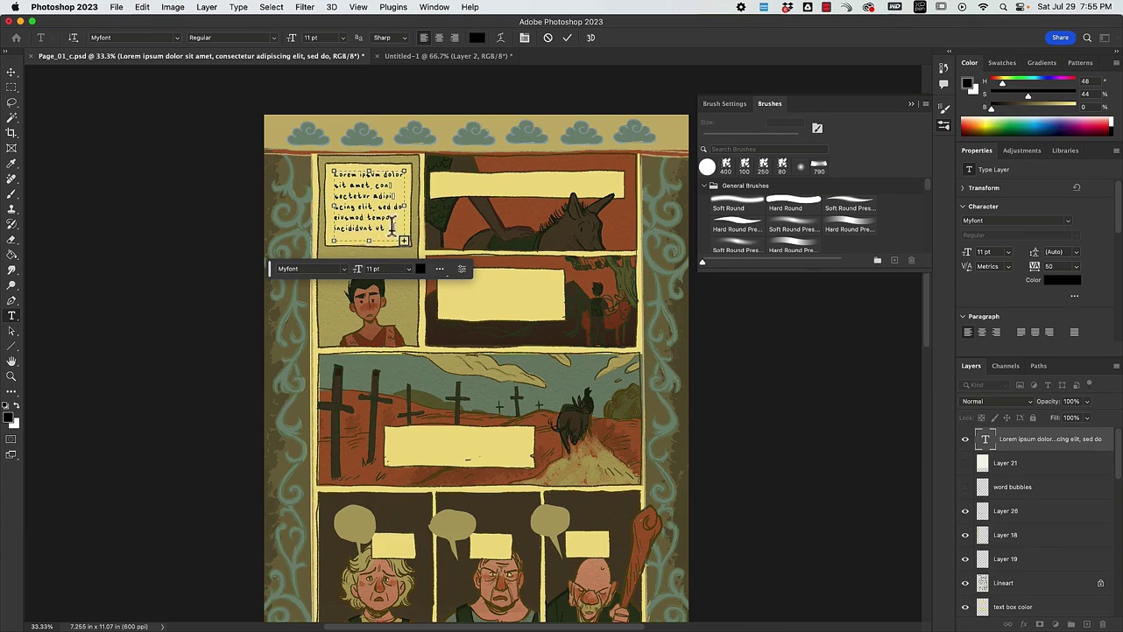Delete layer with trash icon in Layers panel

tap(1103, 624)
